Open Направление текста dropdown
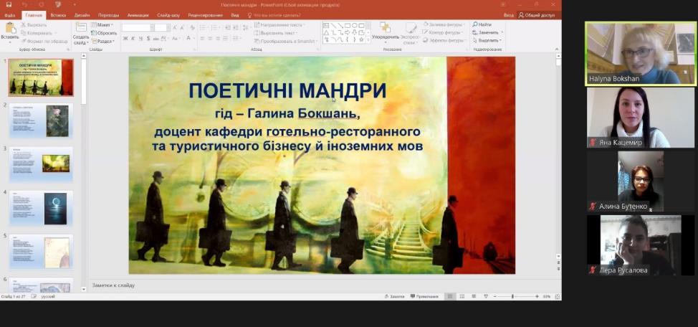698x327 pixels. point(279,25)
